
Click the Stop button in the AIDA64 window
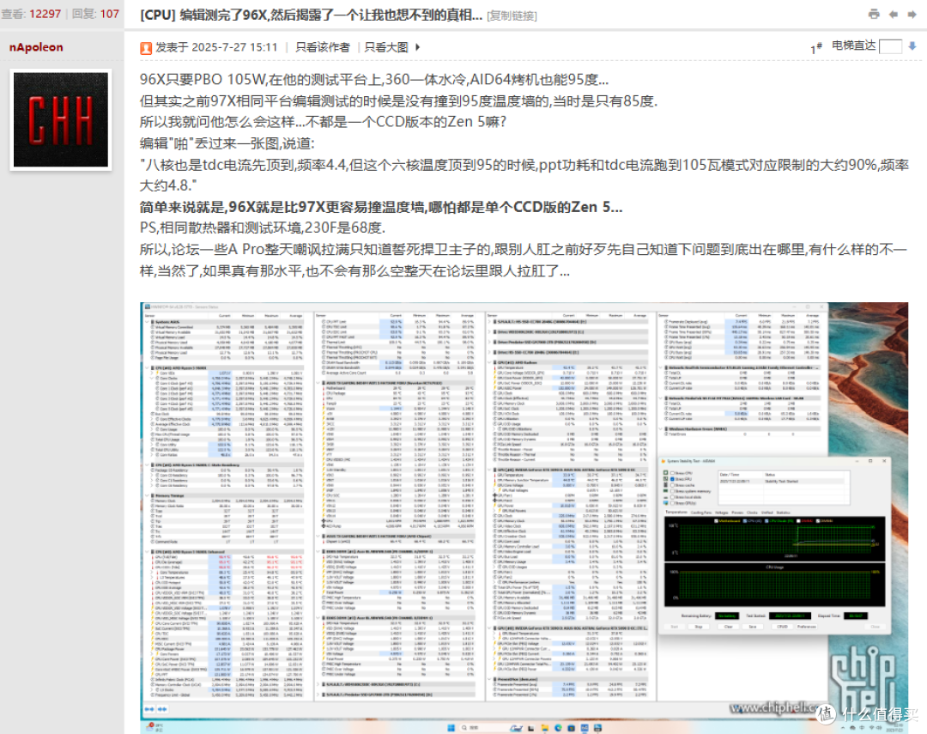point(699,627)
